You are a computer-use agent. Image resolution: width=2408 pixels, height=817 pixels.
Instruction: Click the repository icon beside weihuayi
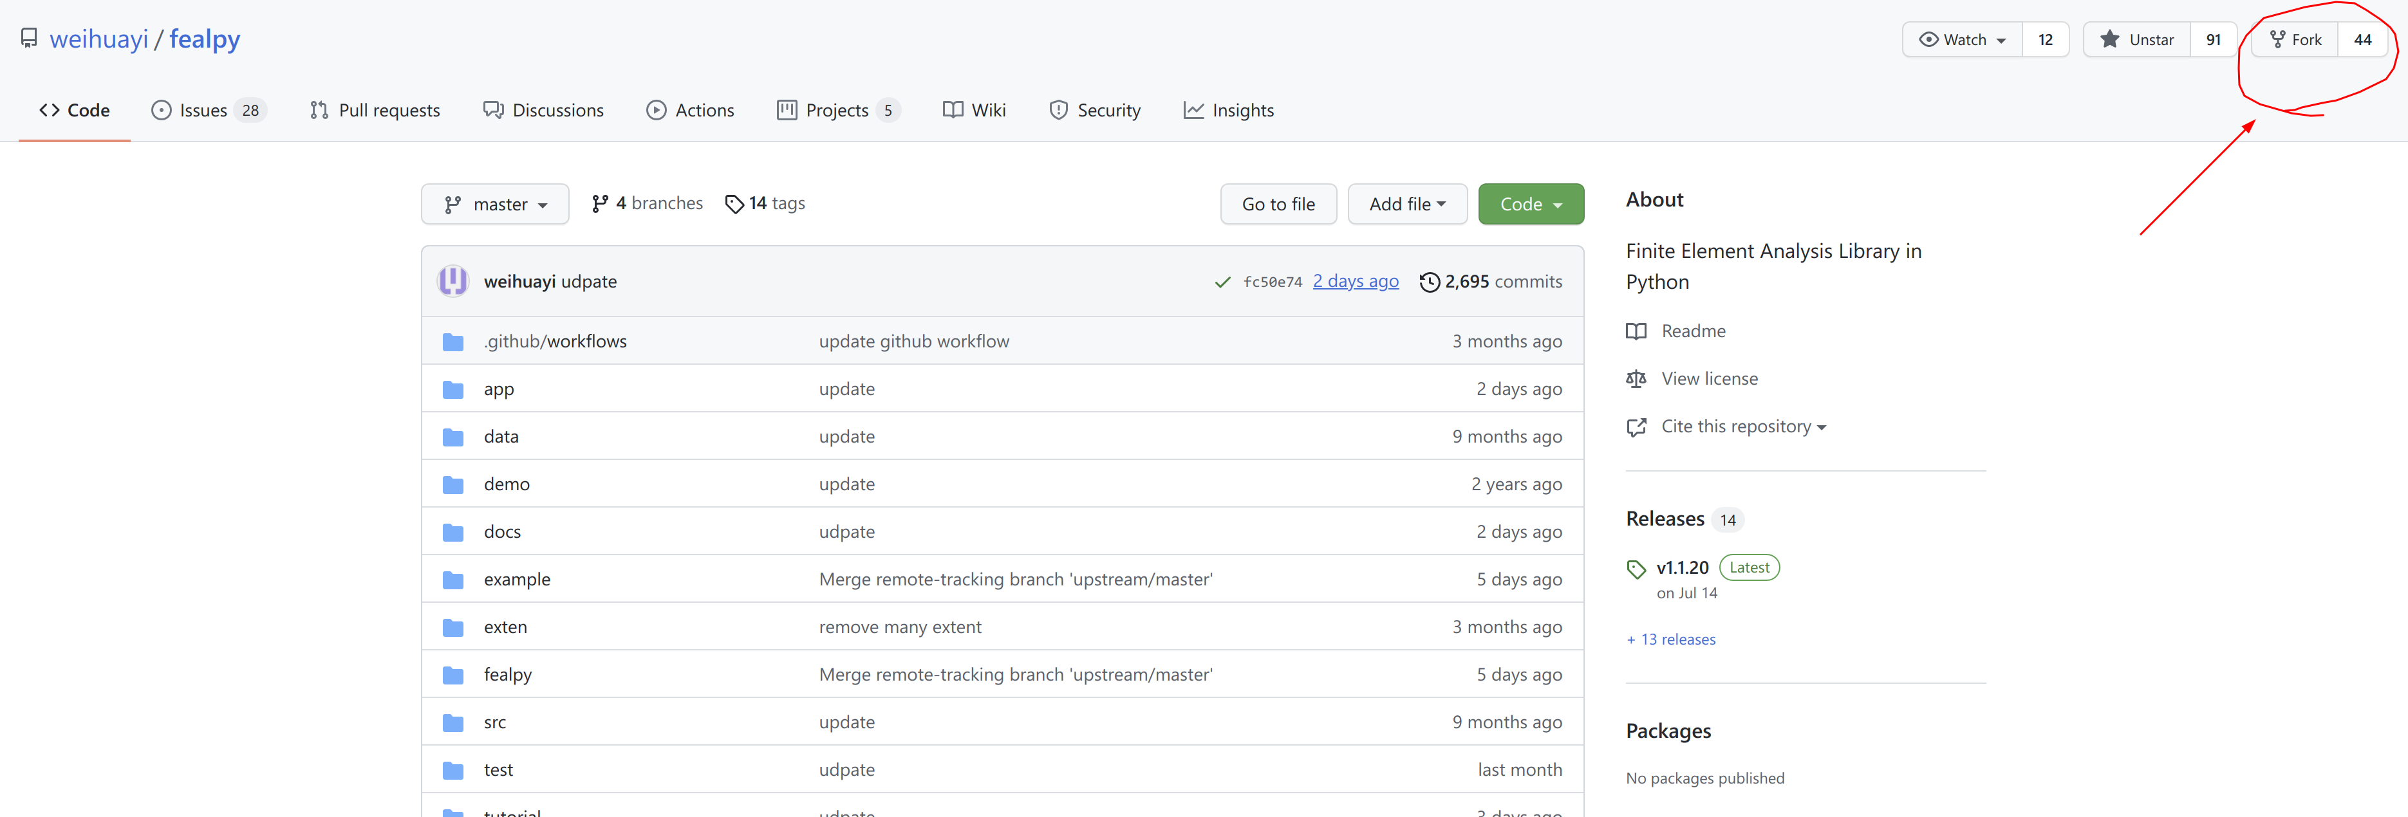click(29, 39)
